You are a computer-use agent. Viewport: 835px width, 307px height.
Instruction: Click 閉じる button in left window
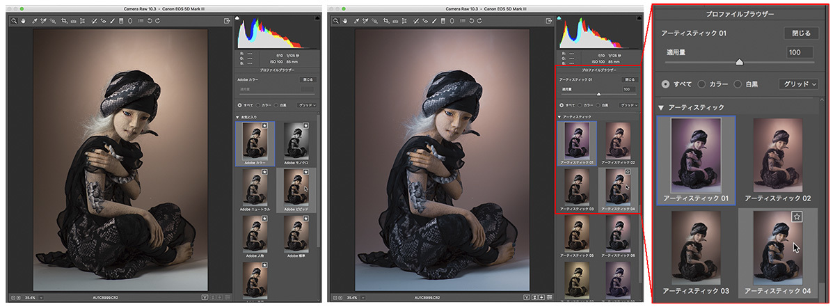pos(308,79)
